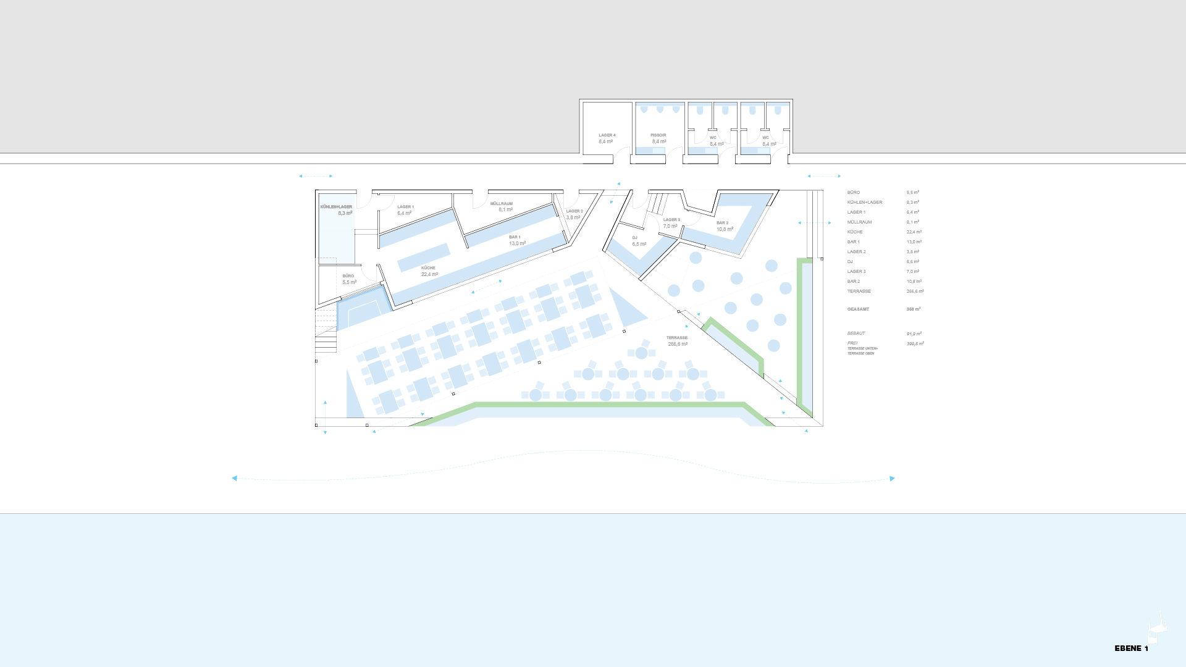This screenshot has height=667, width=1186.
Task: Click GEASAMT entry in the area legend
Action: [x=858, y=309]
